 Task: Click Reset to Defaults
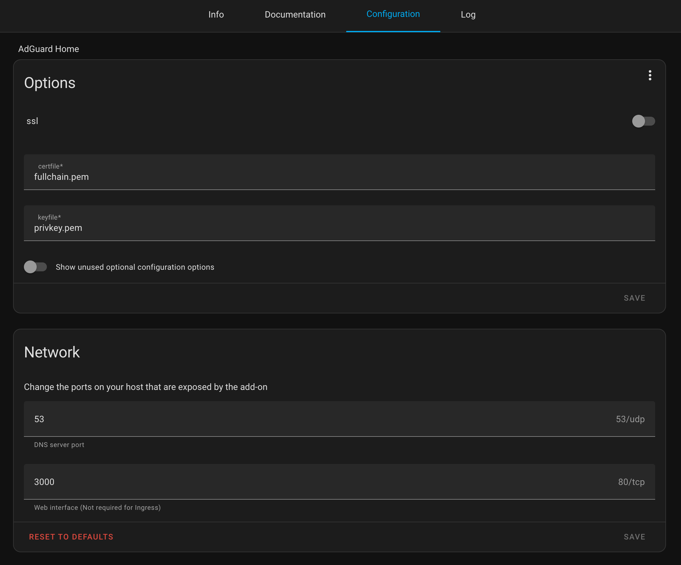click(x=71, y=537)
